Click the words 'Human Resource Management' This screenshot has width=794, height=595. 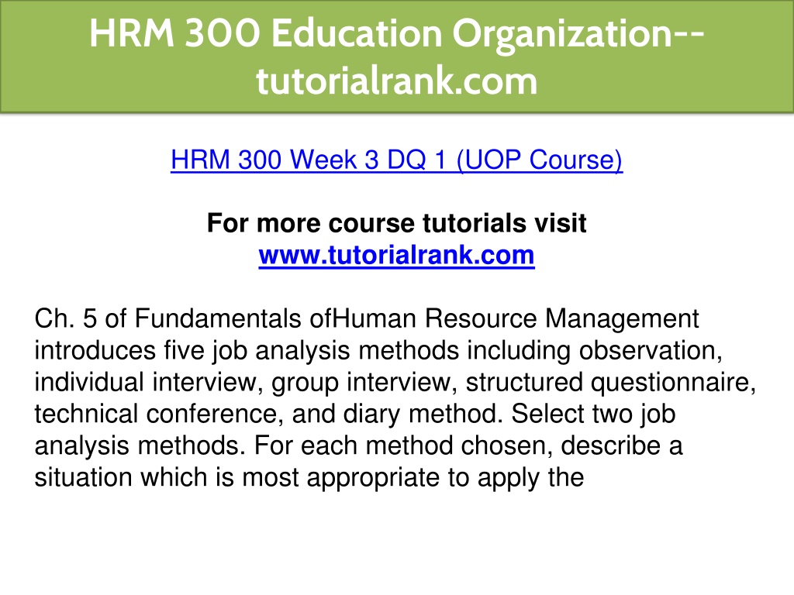pyautogui.click(x=516, y=318)
